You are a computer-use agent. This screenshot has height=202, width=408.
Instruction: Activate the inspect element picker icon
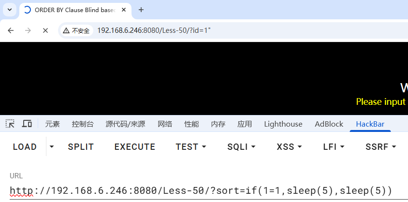tap(10, 124)
